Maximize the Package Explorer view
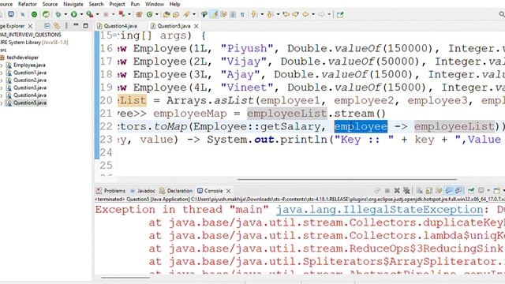 click(x=86, y=26)
